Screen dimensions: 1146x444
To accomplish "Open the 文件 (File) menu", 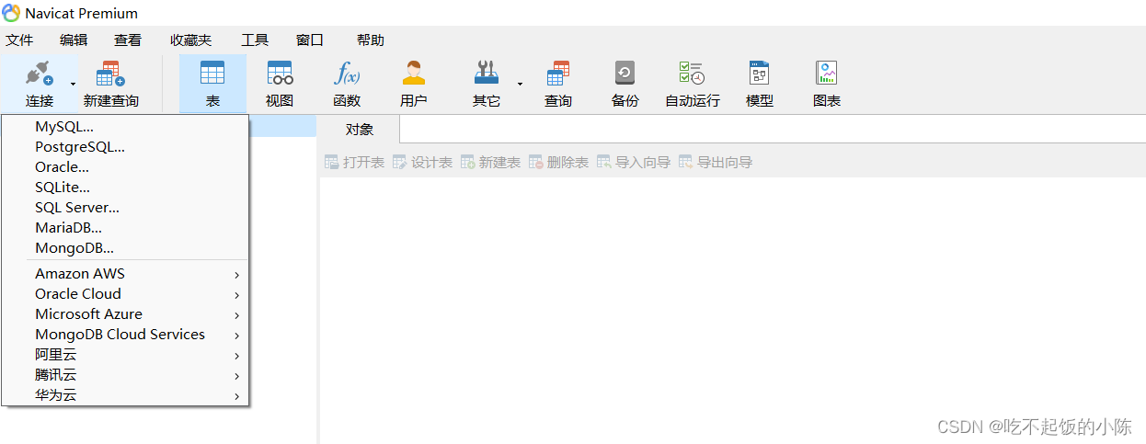I will point(19,40).
